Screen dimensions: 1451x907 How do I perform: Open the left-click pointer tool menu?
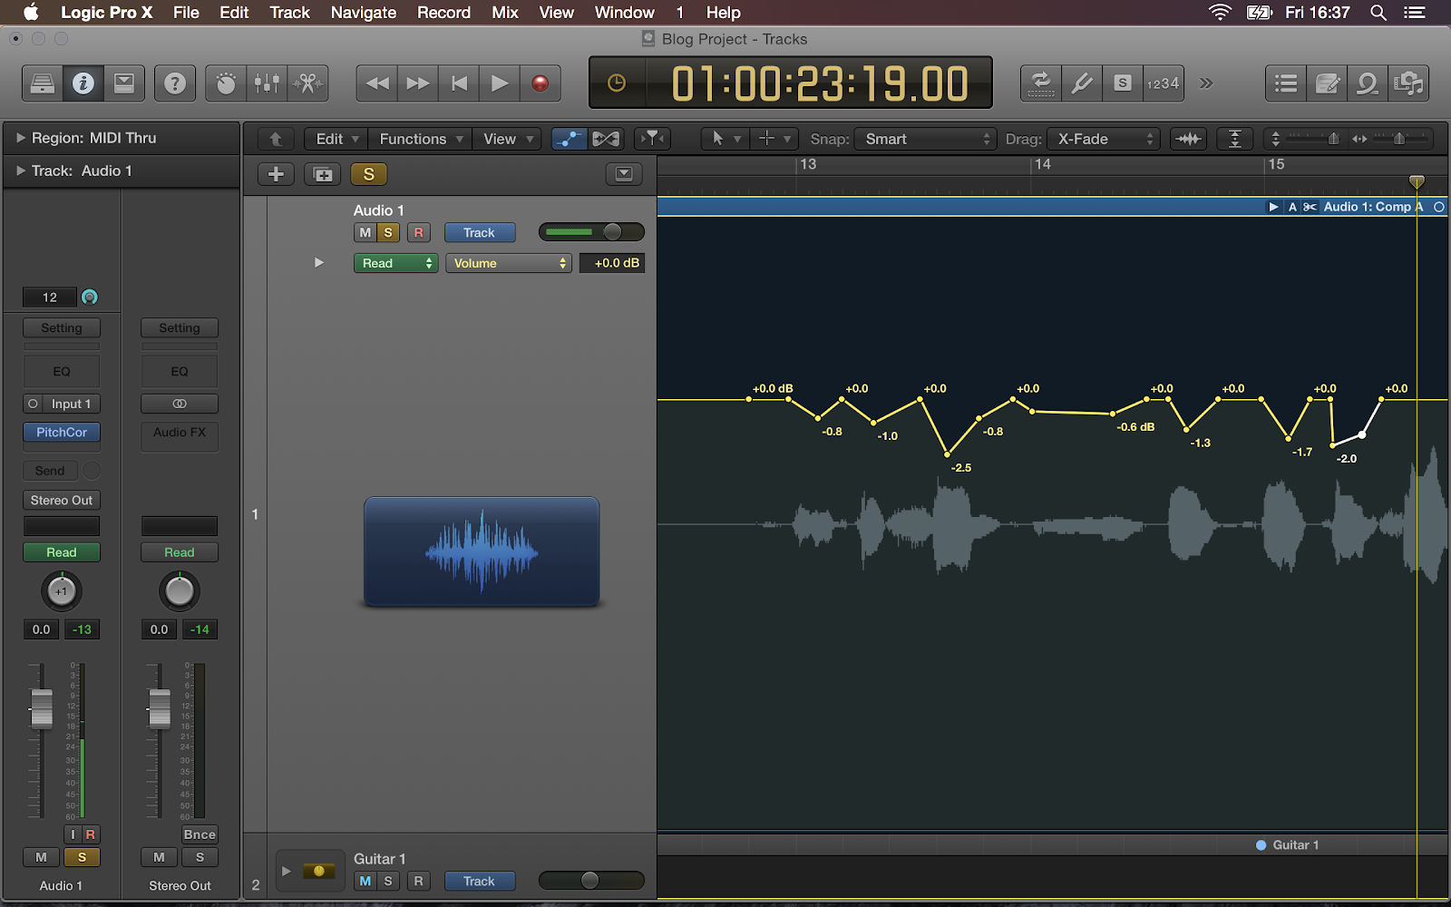tap(725, 139)
